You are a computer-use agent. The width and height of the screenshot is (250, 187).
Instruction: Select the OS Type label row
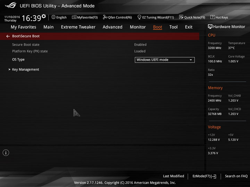click(18, 60)
